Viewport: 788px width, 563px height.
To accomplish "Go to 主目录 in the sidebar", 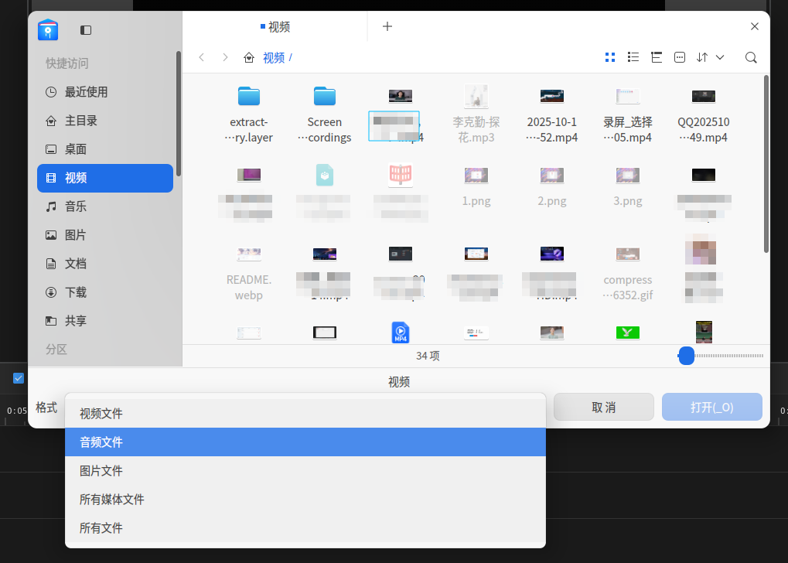I will pos(105,121).
